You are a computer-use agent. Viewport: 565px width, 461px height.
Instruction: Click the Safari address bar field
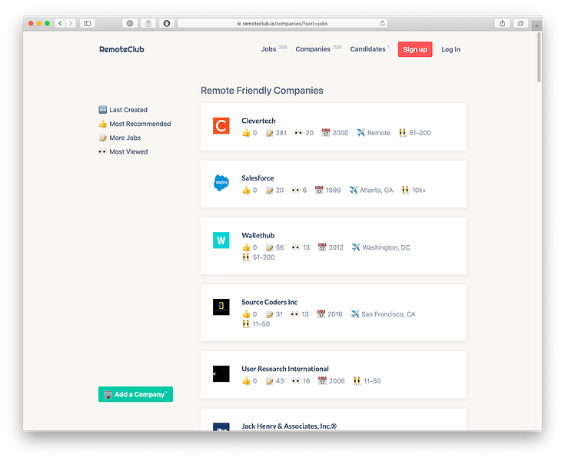click(283, 23)
